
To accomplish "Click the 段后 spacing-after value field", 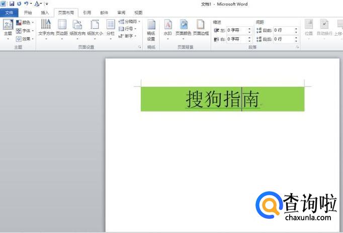I will 284,39.
